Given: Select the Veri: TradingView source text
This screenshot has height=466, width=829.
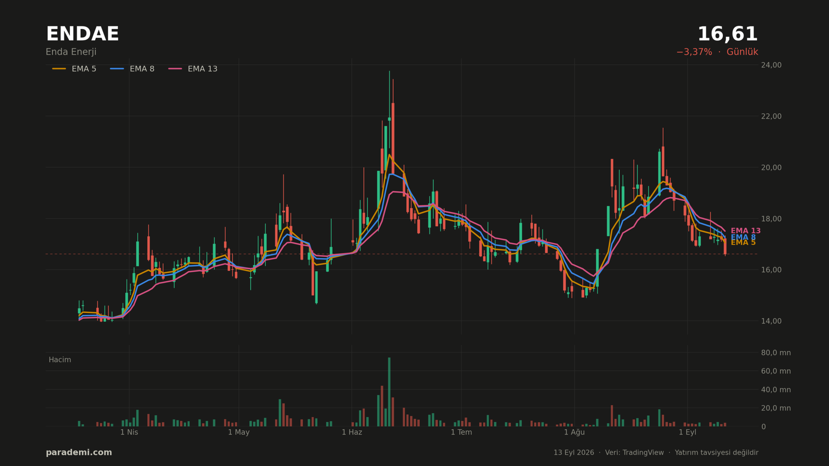Looking at the screenshot, I should click(x=634, y=453).
